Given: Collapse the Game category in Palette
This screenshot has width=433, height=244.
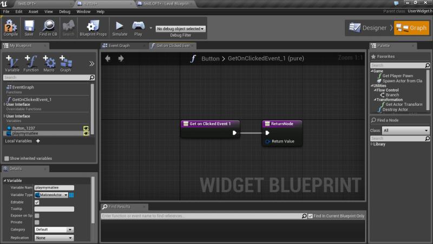Looking at the screenshot, I should (x=372, y=71).
